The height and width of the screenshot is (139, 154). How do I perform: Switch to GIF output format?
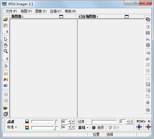(6, 85)
